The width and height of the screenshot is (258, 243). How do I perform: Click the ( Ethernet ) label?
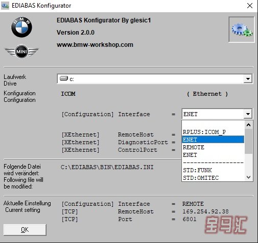coord(207,94)
